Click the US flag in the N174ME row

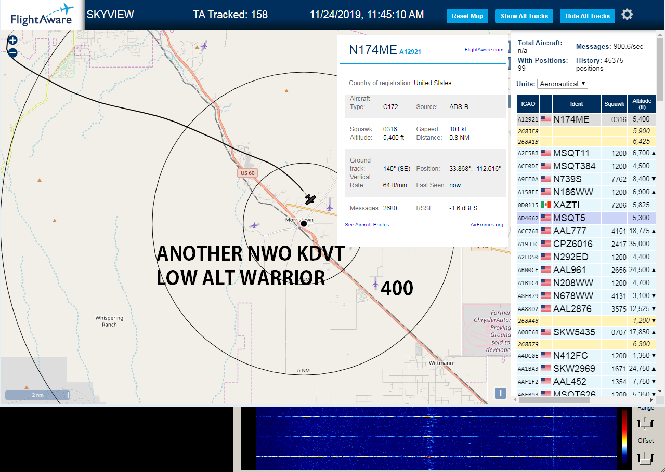(546, 119)
